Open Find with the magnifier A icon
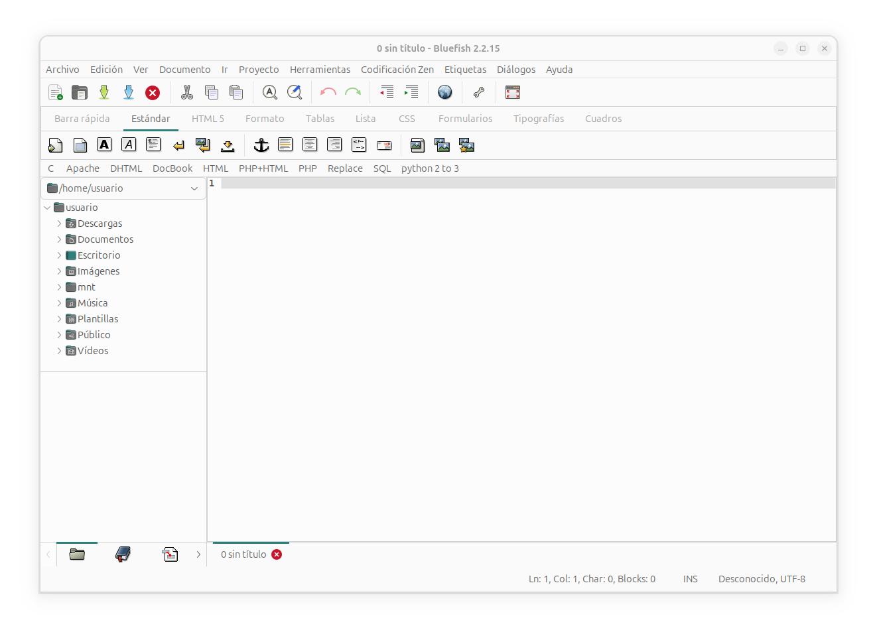The height and width of the screenshot is (636, 877). click(x=270, y=93)
